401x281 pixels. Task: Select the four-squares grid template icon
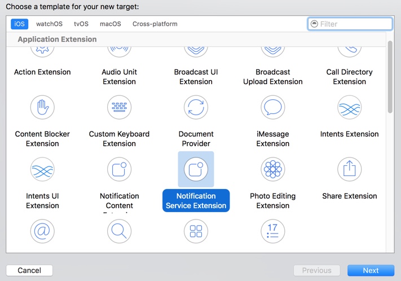coord(196,231)
